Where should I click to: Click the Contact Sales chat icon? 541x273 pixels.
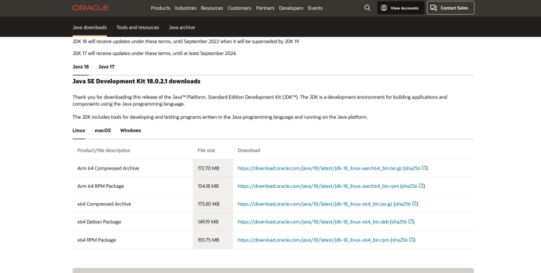[433, 8]
